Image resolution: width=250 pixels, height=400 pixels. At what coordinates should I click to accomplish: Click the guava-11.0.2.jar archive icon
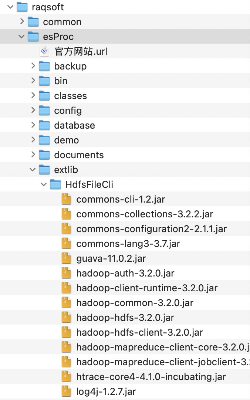[66, 258]
